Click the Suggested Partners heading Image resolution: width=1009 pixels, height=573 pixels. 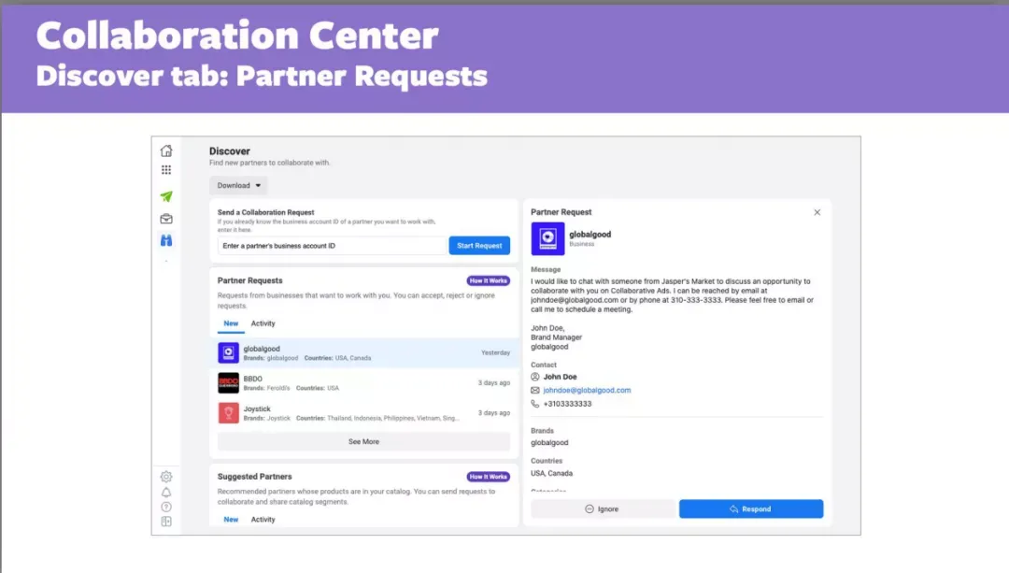coord(255,477)
